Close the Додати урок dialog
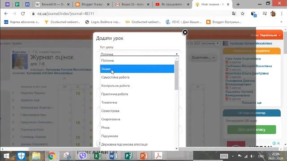Screen dimensions: 287x161 185,32
